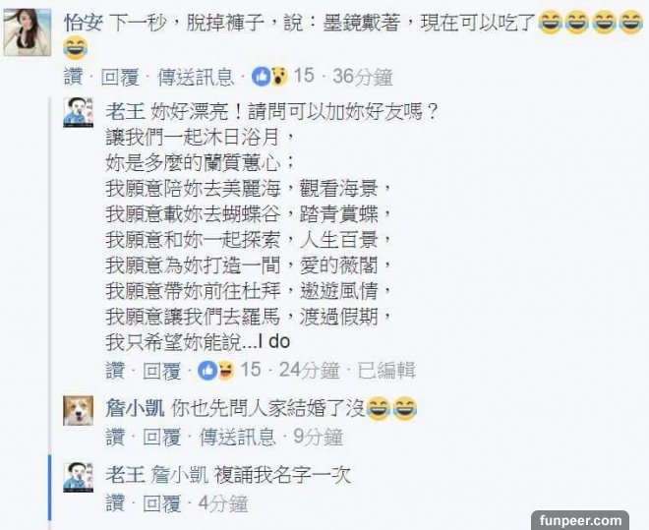649x530 pixels.
Task: Click the 怡安 commenter name
Action: pyautogui.click(x=84, y=22)
